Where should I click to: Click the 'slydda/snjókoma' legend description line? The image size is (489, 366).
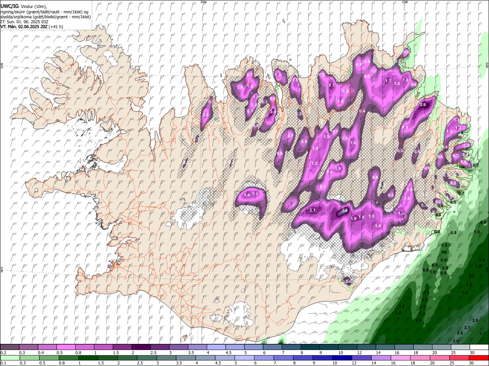(45, 17)
